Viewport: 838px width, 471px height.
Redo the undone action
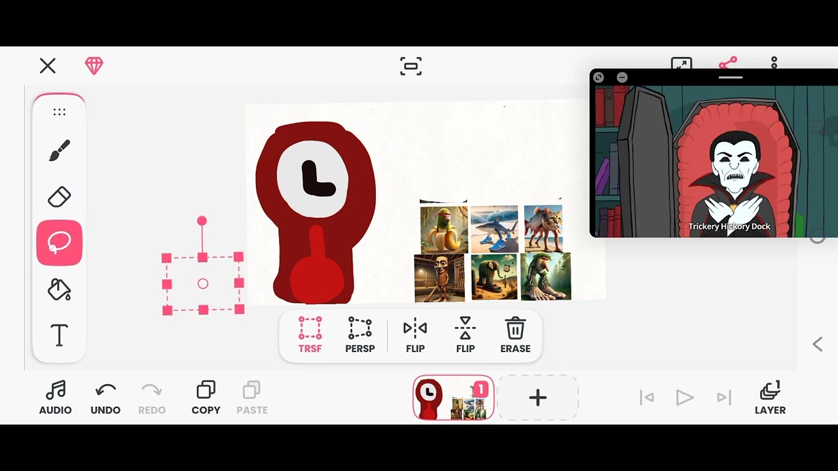(x=152, y=398)
